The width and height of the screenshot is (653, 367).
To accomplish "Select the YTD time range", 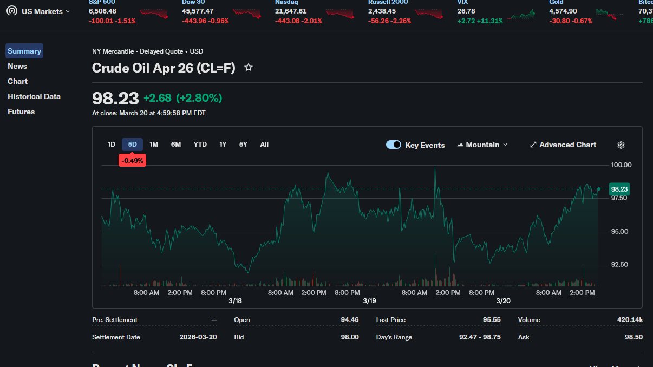I will (200, 145).
